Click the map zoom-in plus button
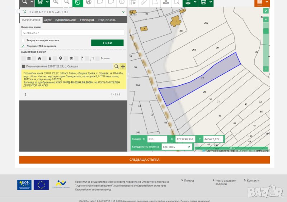287x202 pixels. [x=266, y=19]
